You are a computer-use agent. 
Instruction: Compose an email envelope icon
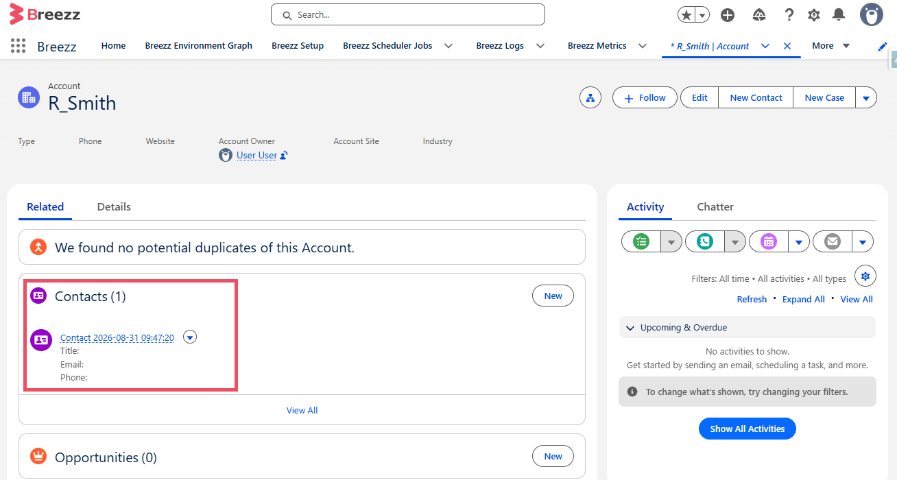point(833,241)
